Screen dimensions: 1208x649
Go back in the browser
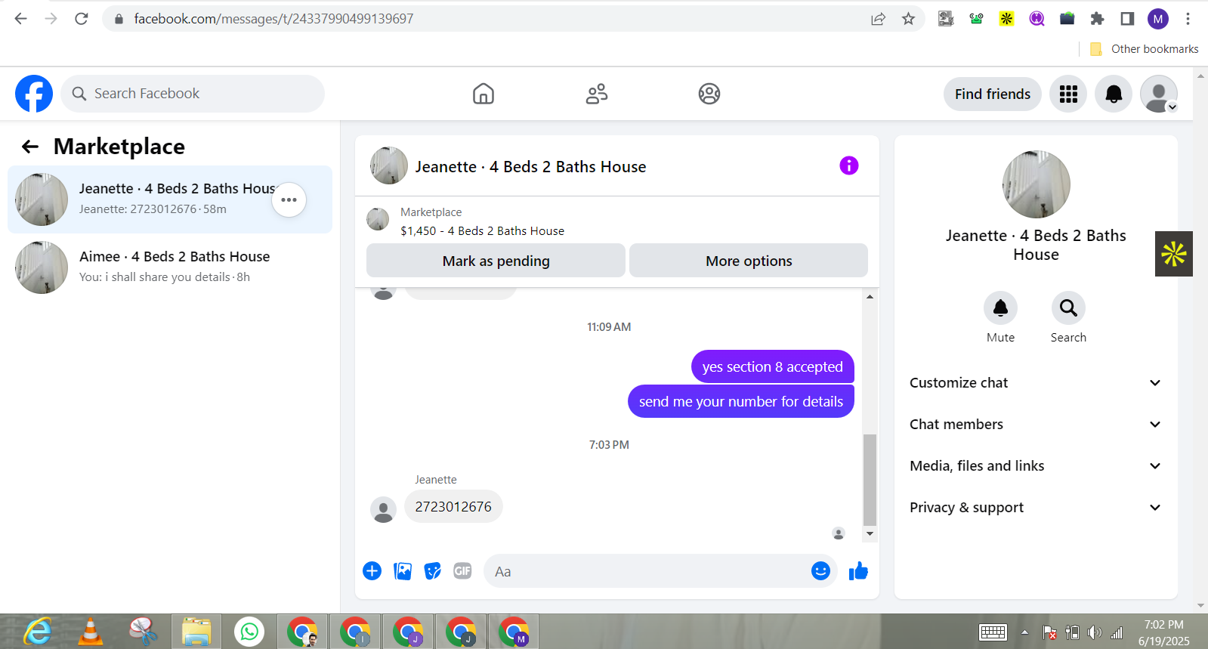pyautogui.click(x=21, y=19)
